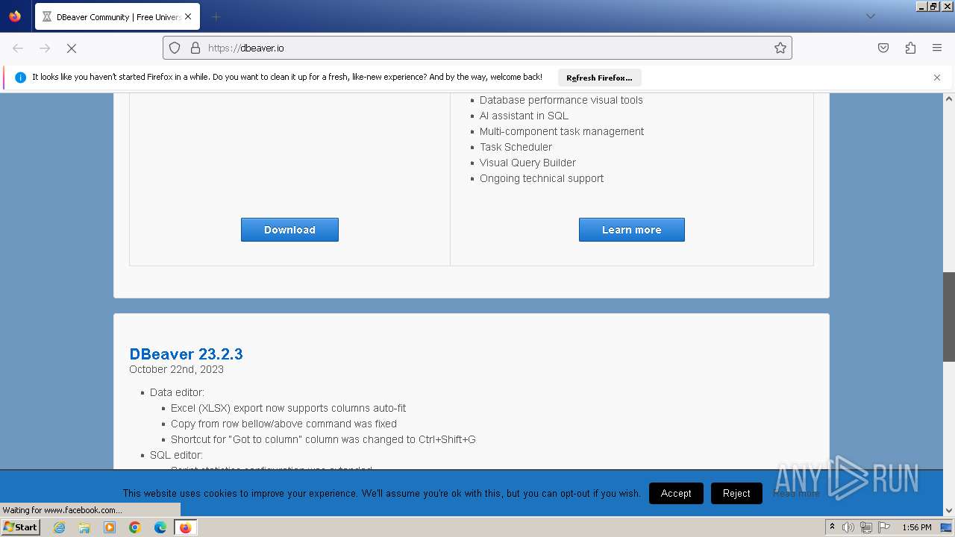Show hidden tray icons arrow
Image resolution: width=955 pixels, height=537 pixels.
pyautogui.click(x=832, y=527)
